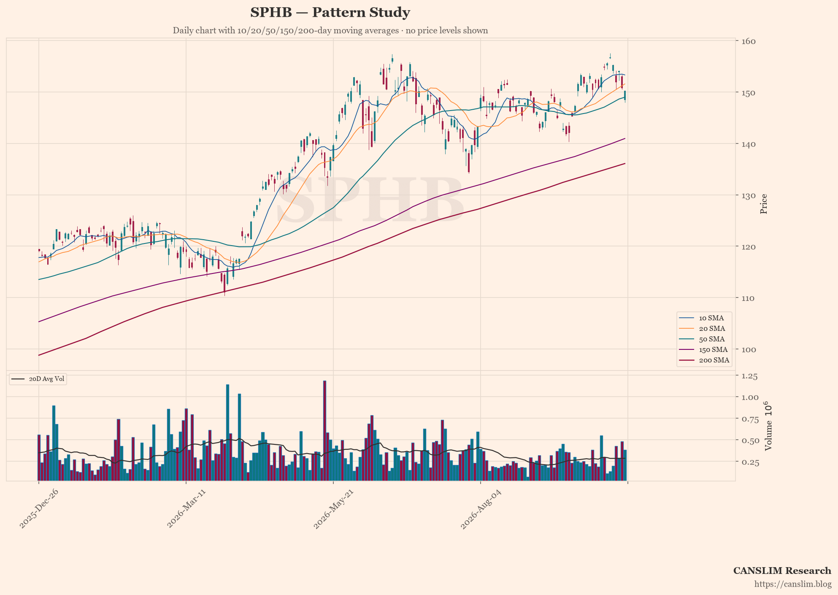The image size is (838, 595).
Task: Click the daily chart subtitle text
Action: 330,30
